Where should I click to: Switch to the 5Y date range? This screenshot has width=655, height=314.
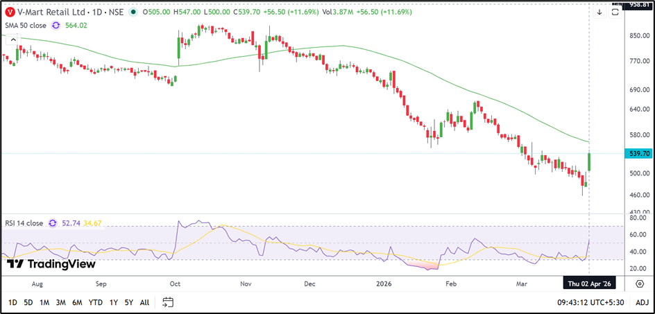coord(129,302)
